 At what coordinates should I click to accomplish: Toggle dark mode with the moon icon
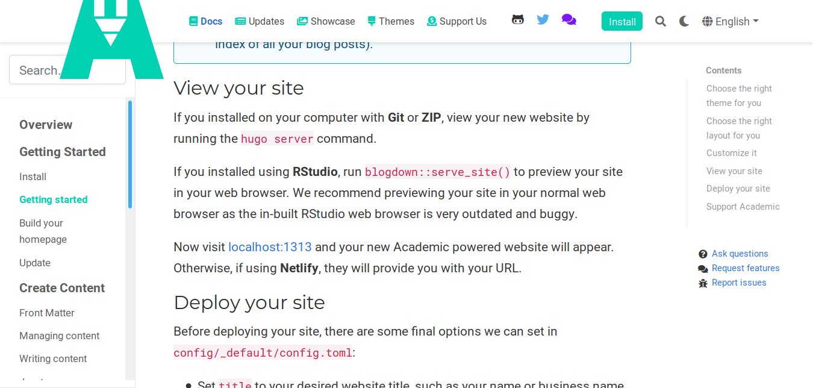point(684,21)
